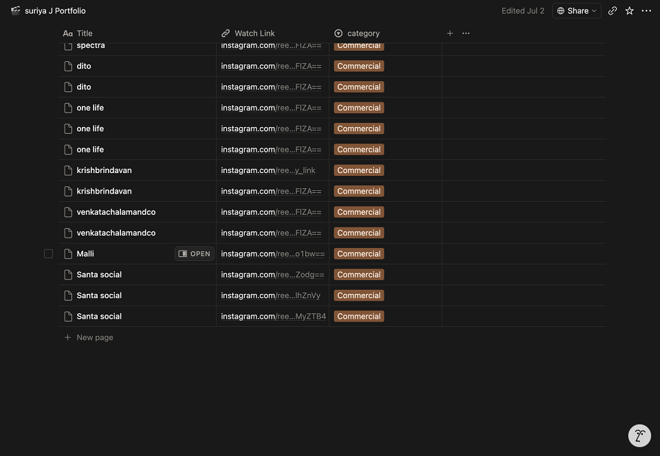Expand the Share dropdown

coord(576,11)
